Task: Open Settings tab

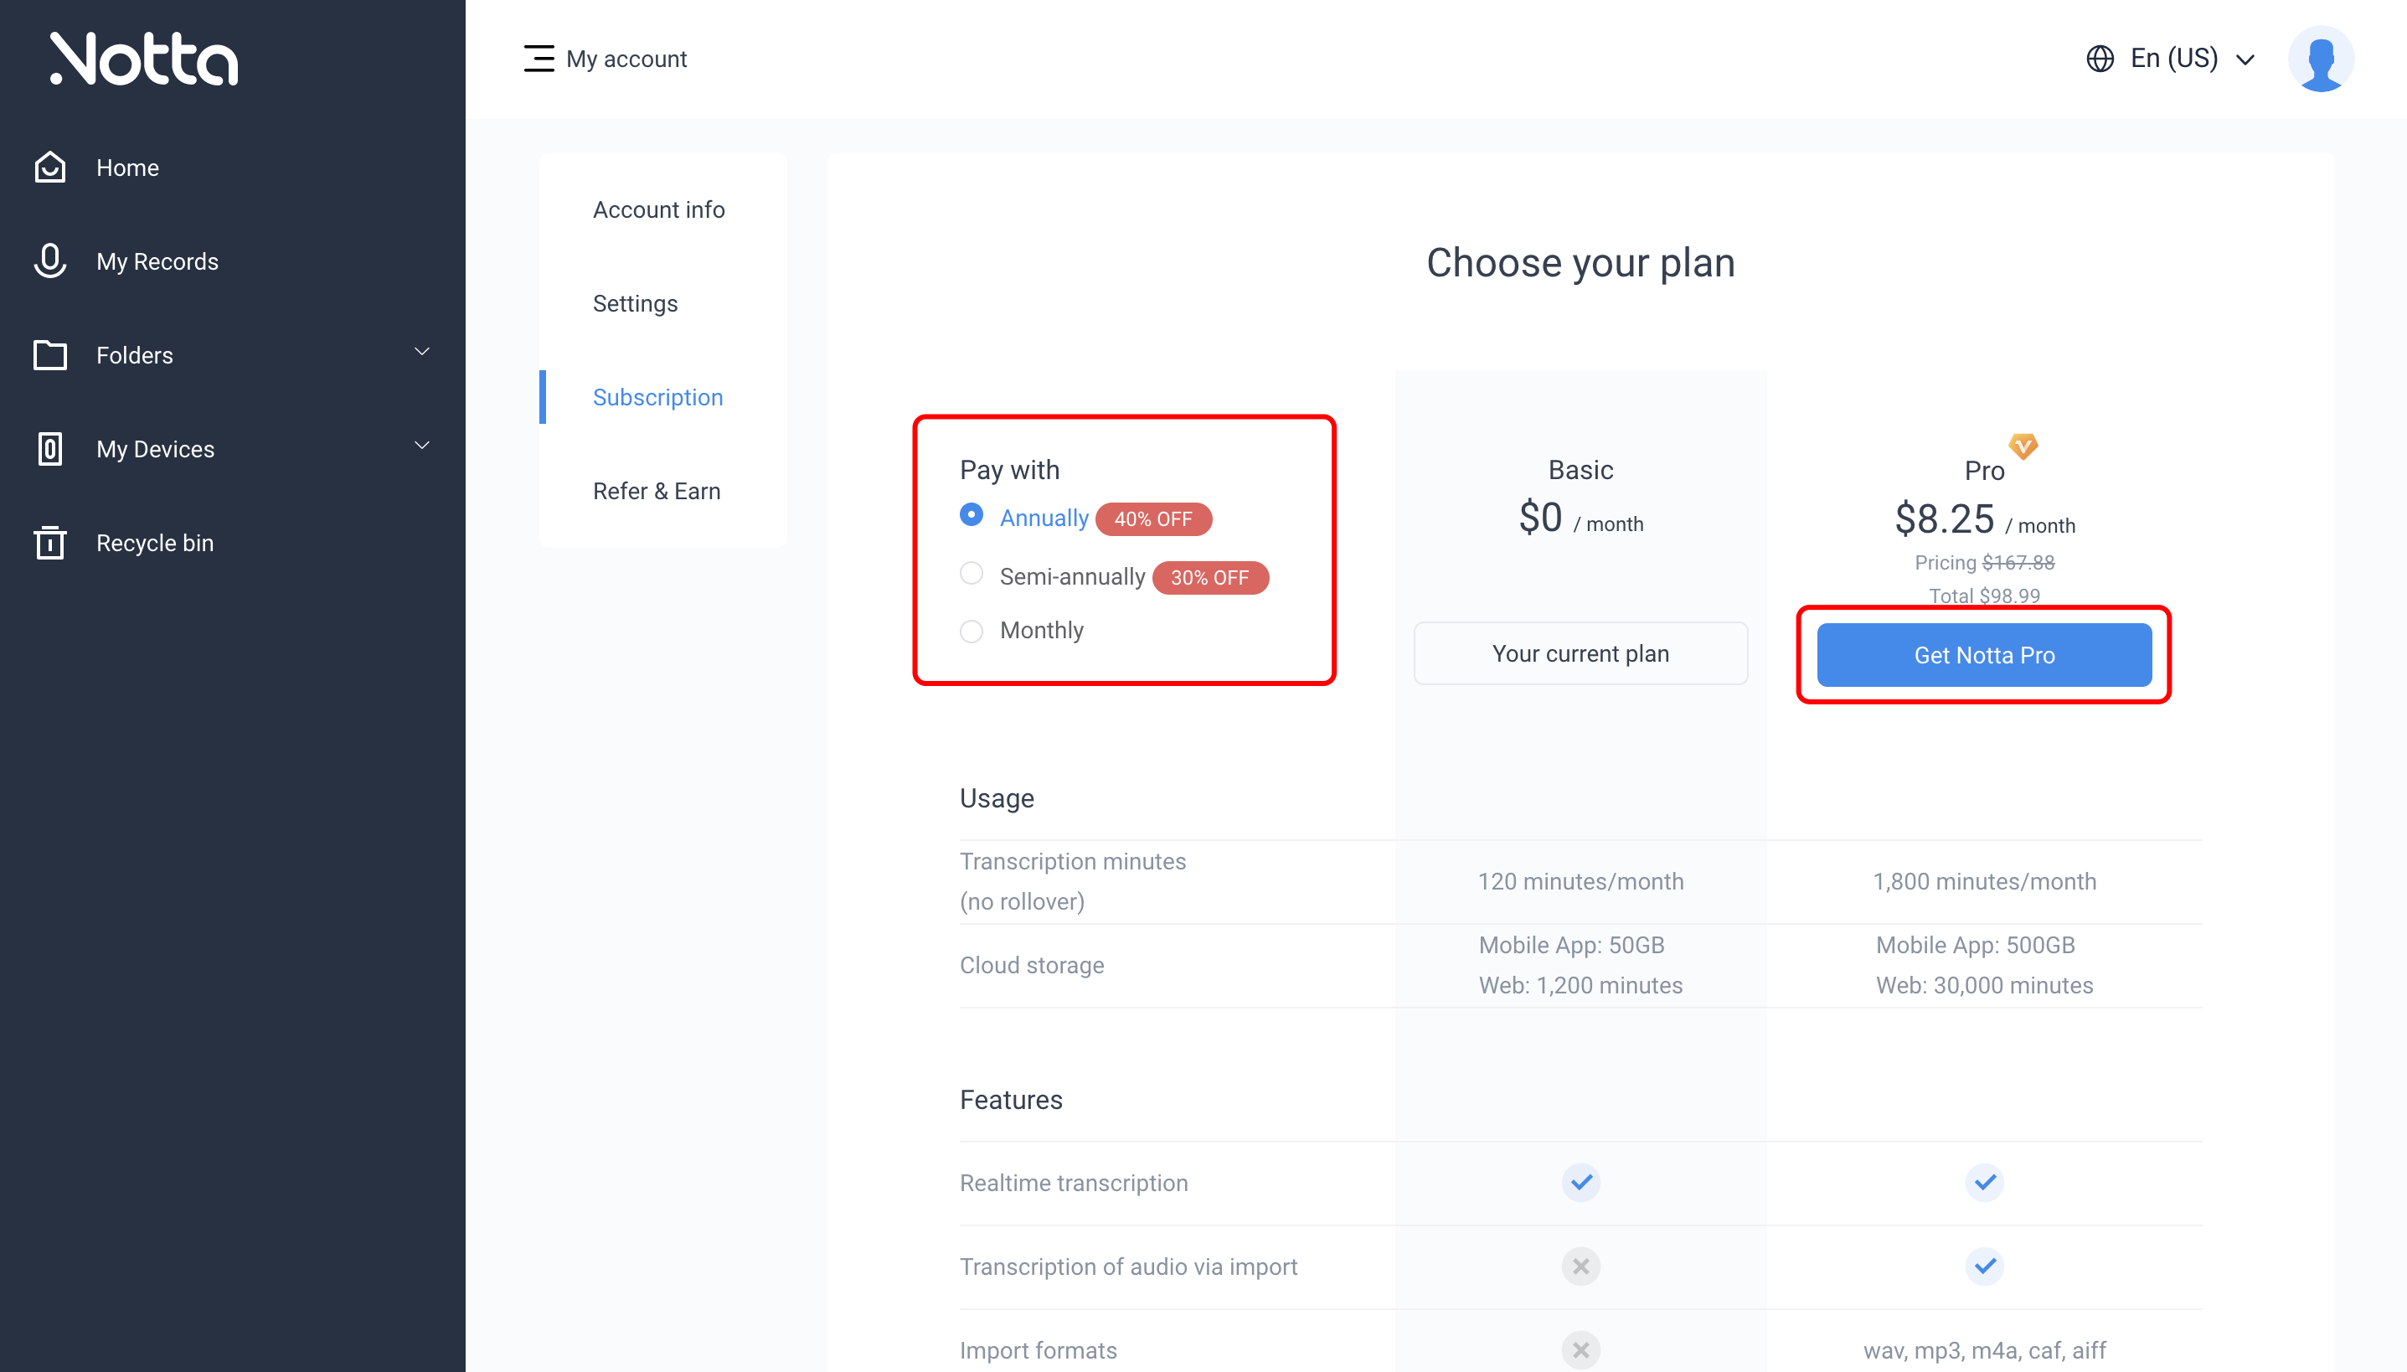Action: tap(635, 303)
